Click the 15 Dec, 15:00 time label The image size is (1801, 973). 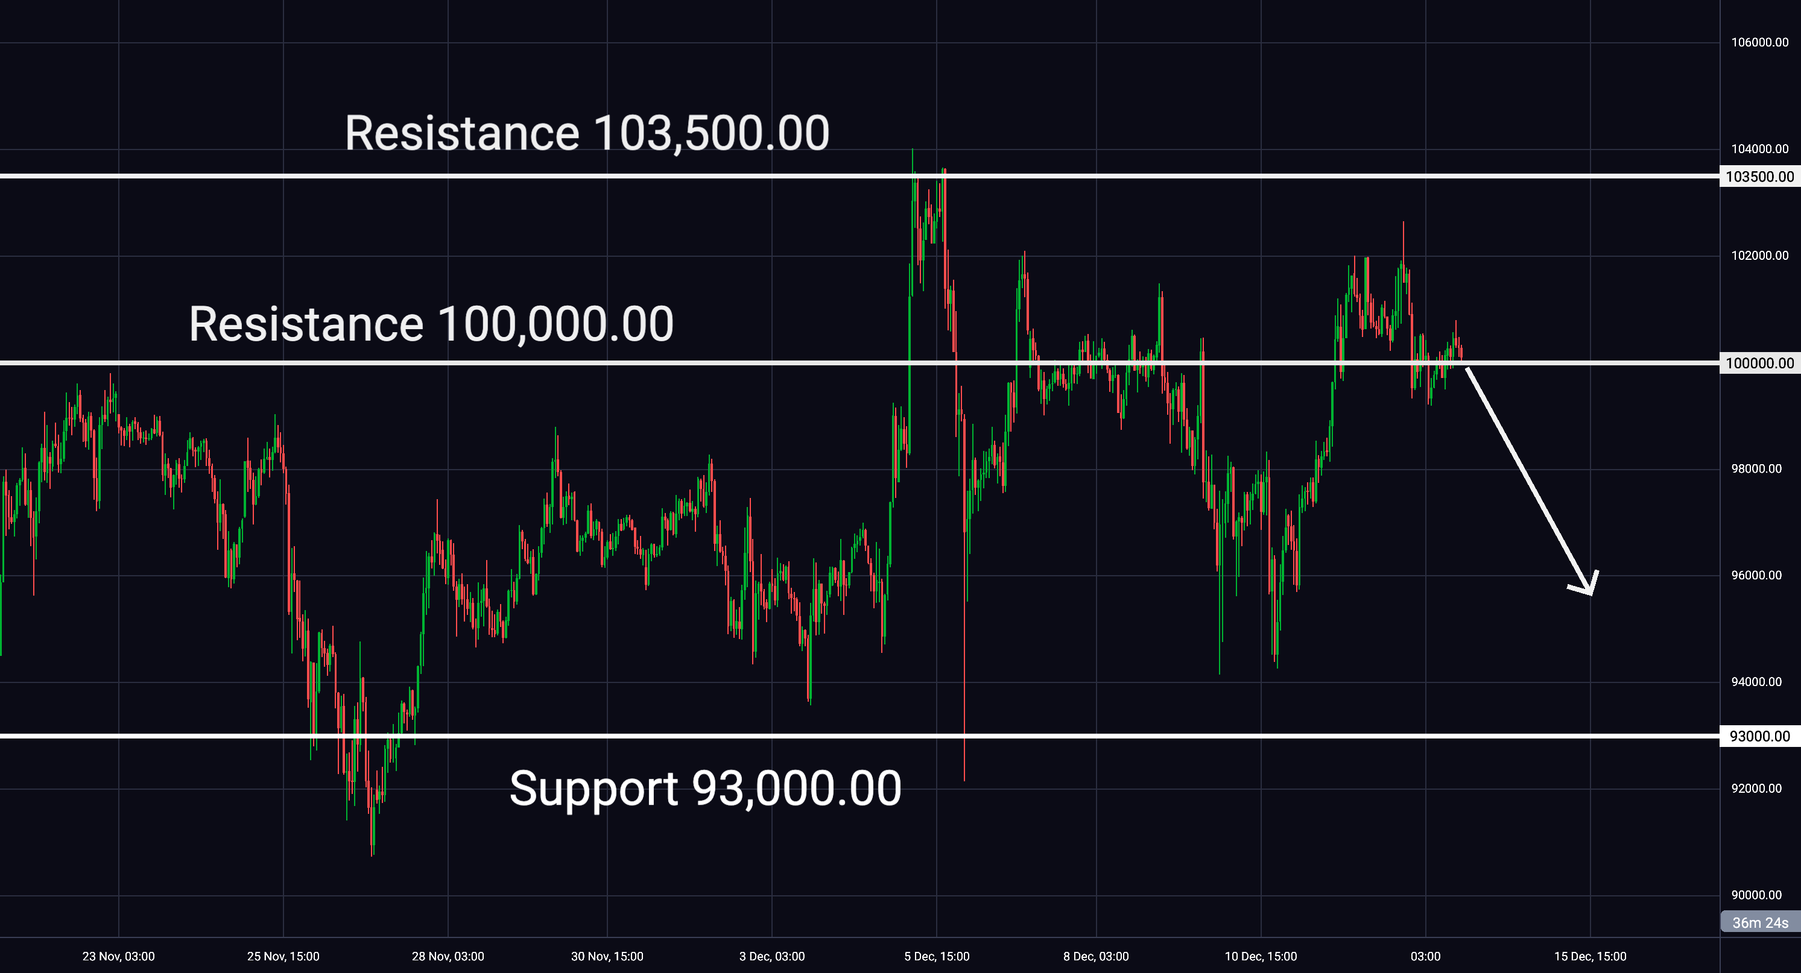pyautogui.click(x=1590, y=956)
